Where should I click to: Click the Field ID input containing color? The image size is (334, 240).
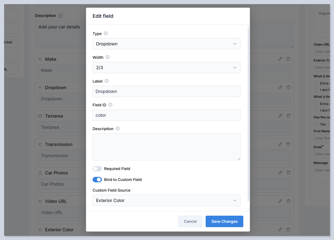(x=166, y=115)
